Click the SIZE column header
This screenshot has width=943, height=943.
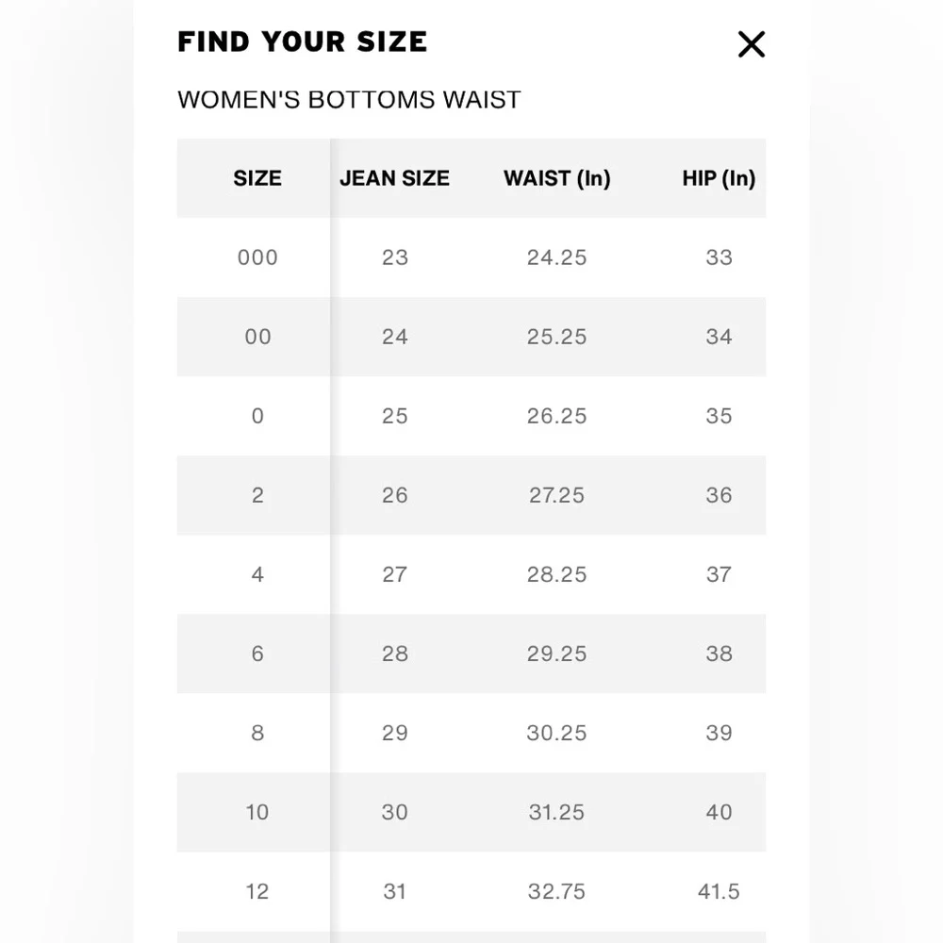257,178
